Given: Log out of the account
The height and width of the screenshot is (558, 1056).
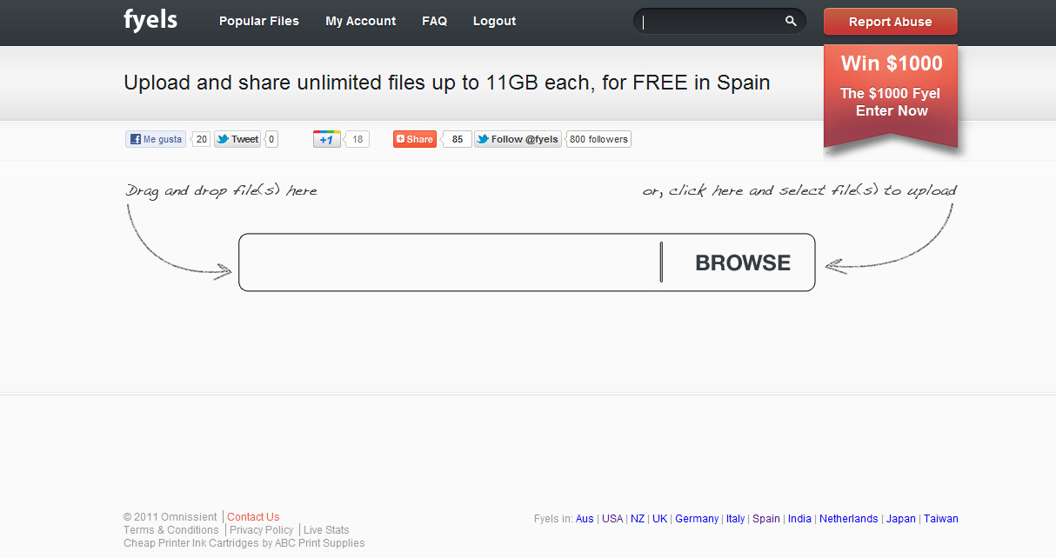Looking at the screenshot, I should 494,21.
